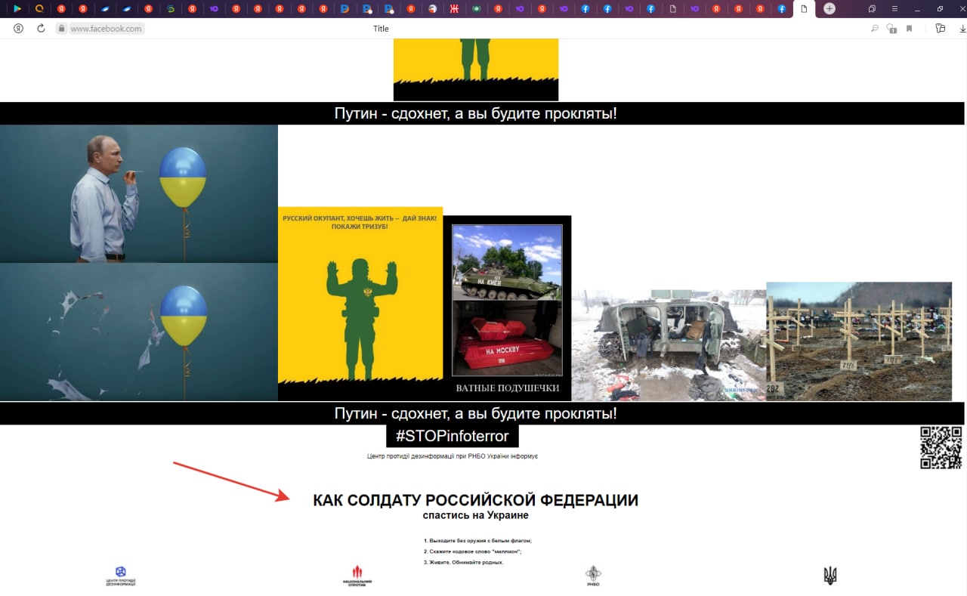This screenshot has height=596, width=967.
Task: Click the banner text above the image row
Action: tap(476, 114)
